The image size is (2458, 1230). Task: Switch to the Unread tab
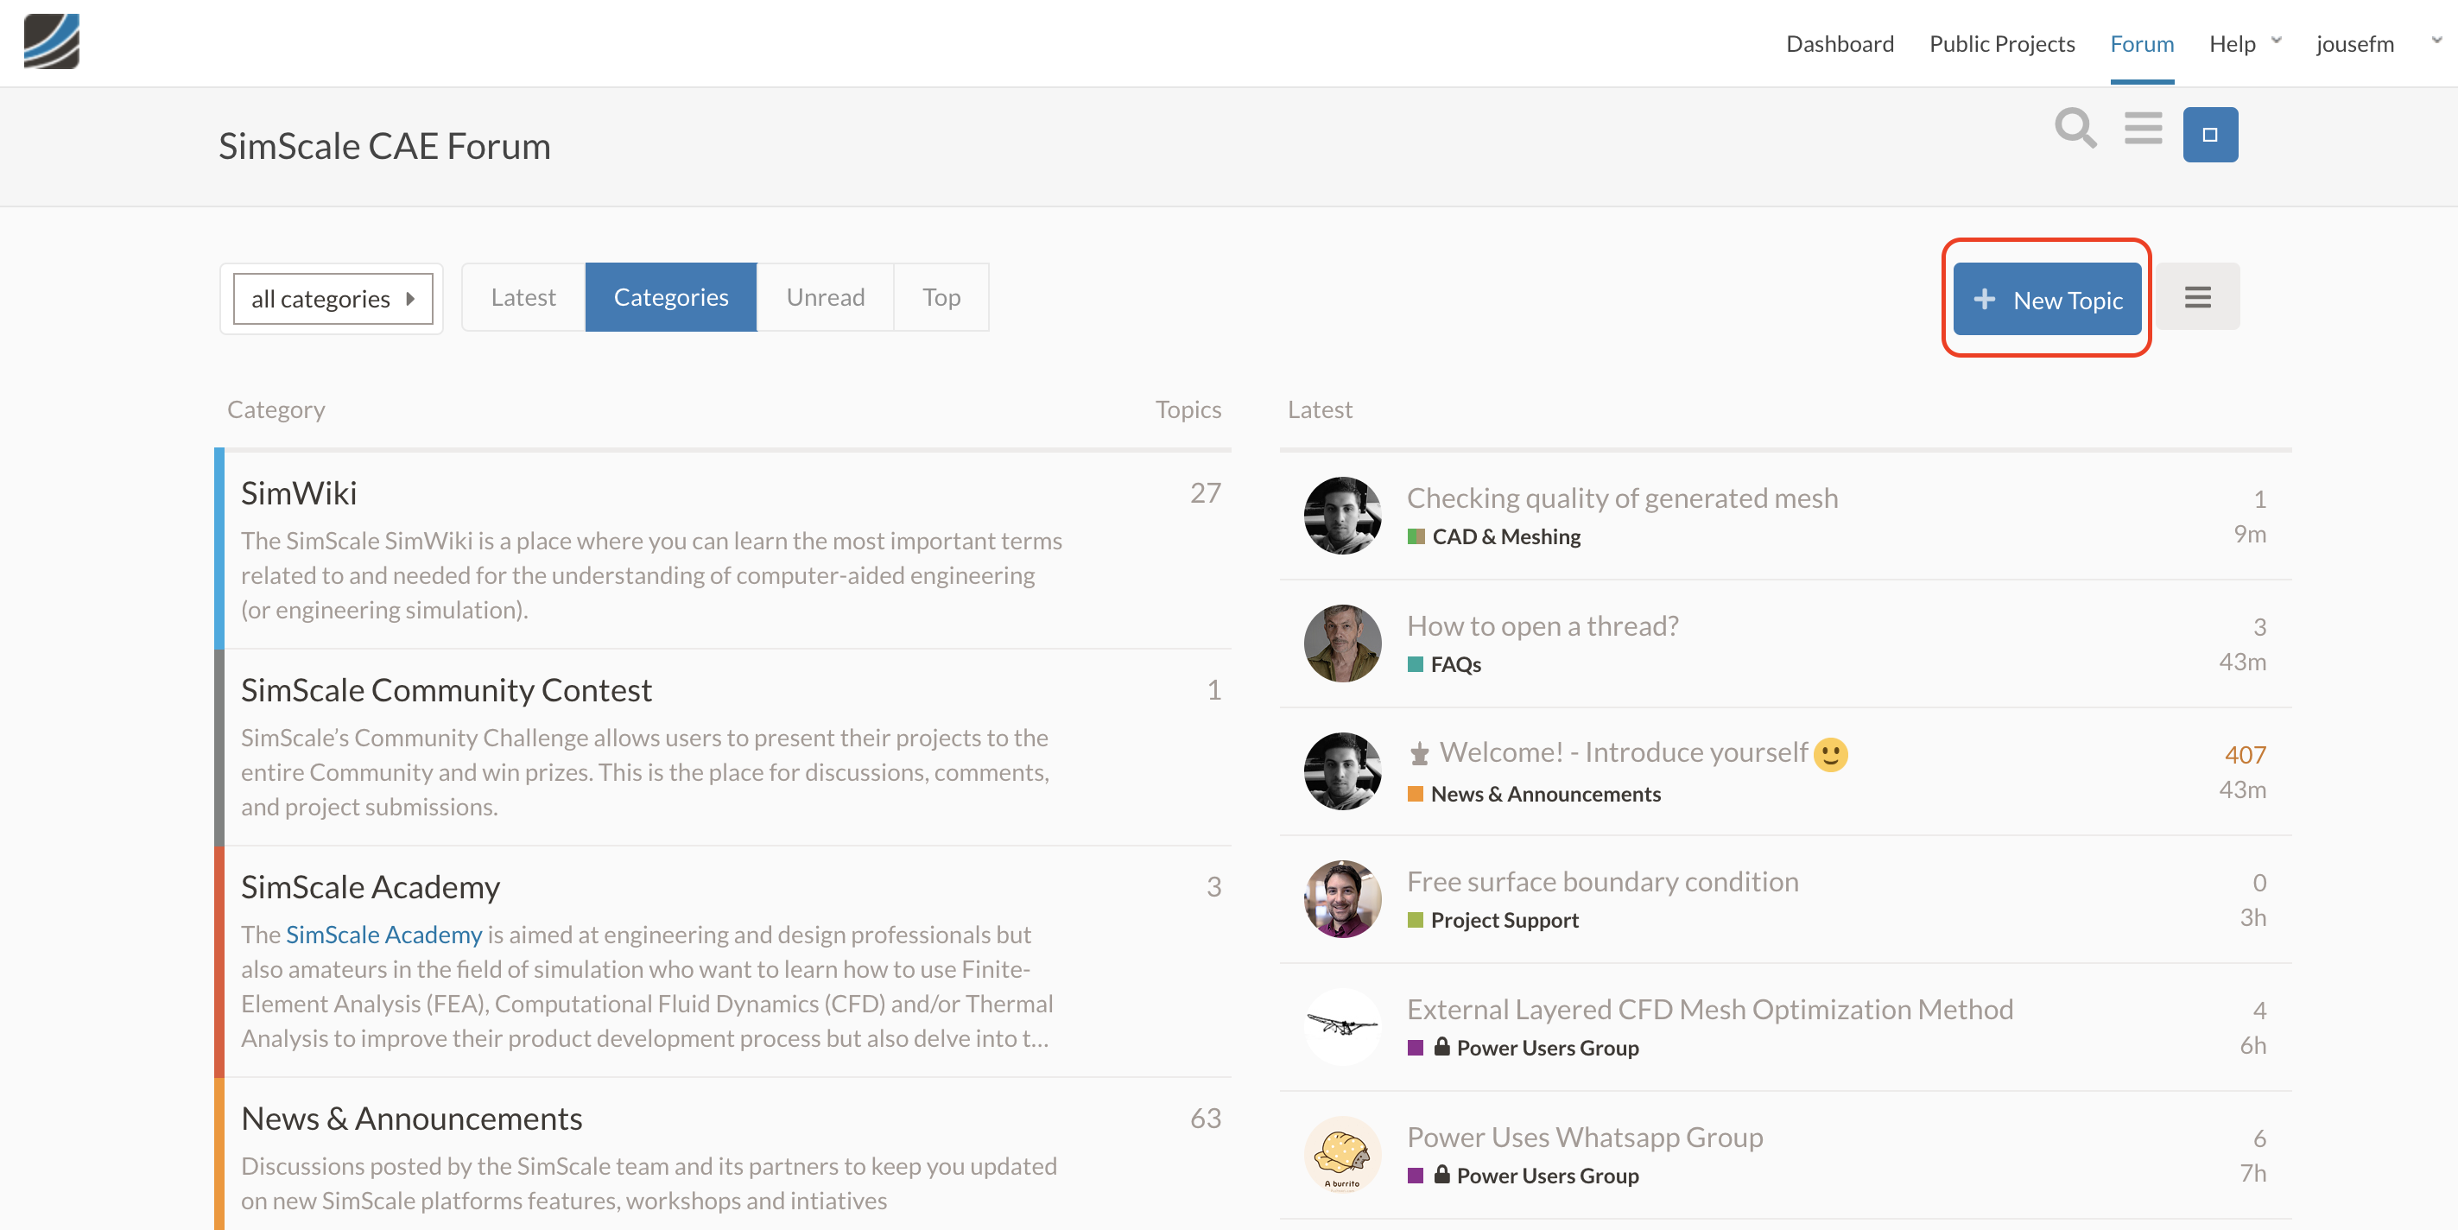pos(825,298)
